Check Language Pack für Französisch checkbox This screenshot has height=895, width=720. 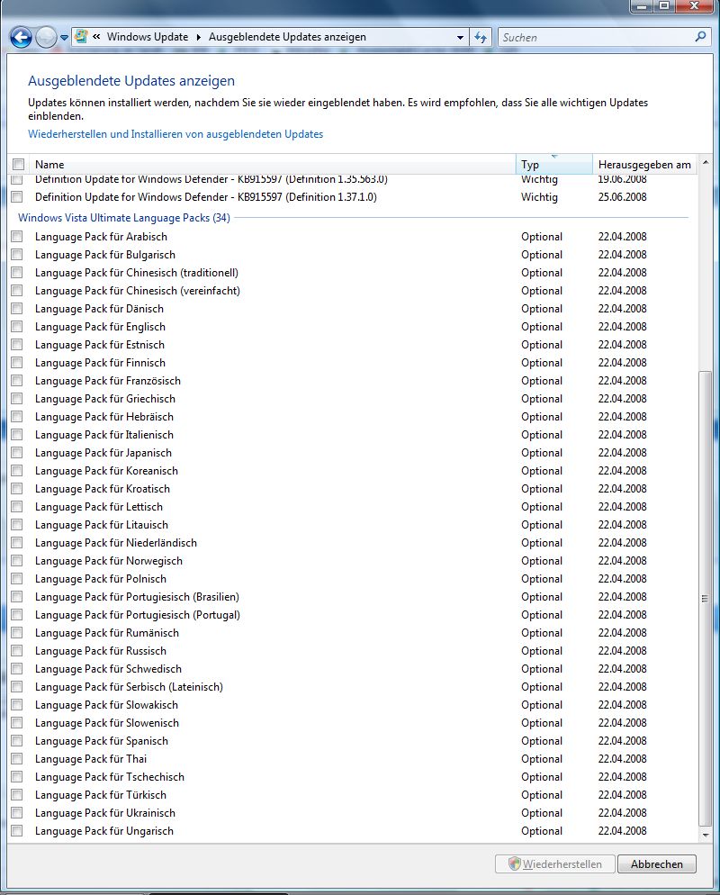tap(17, 381)
